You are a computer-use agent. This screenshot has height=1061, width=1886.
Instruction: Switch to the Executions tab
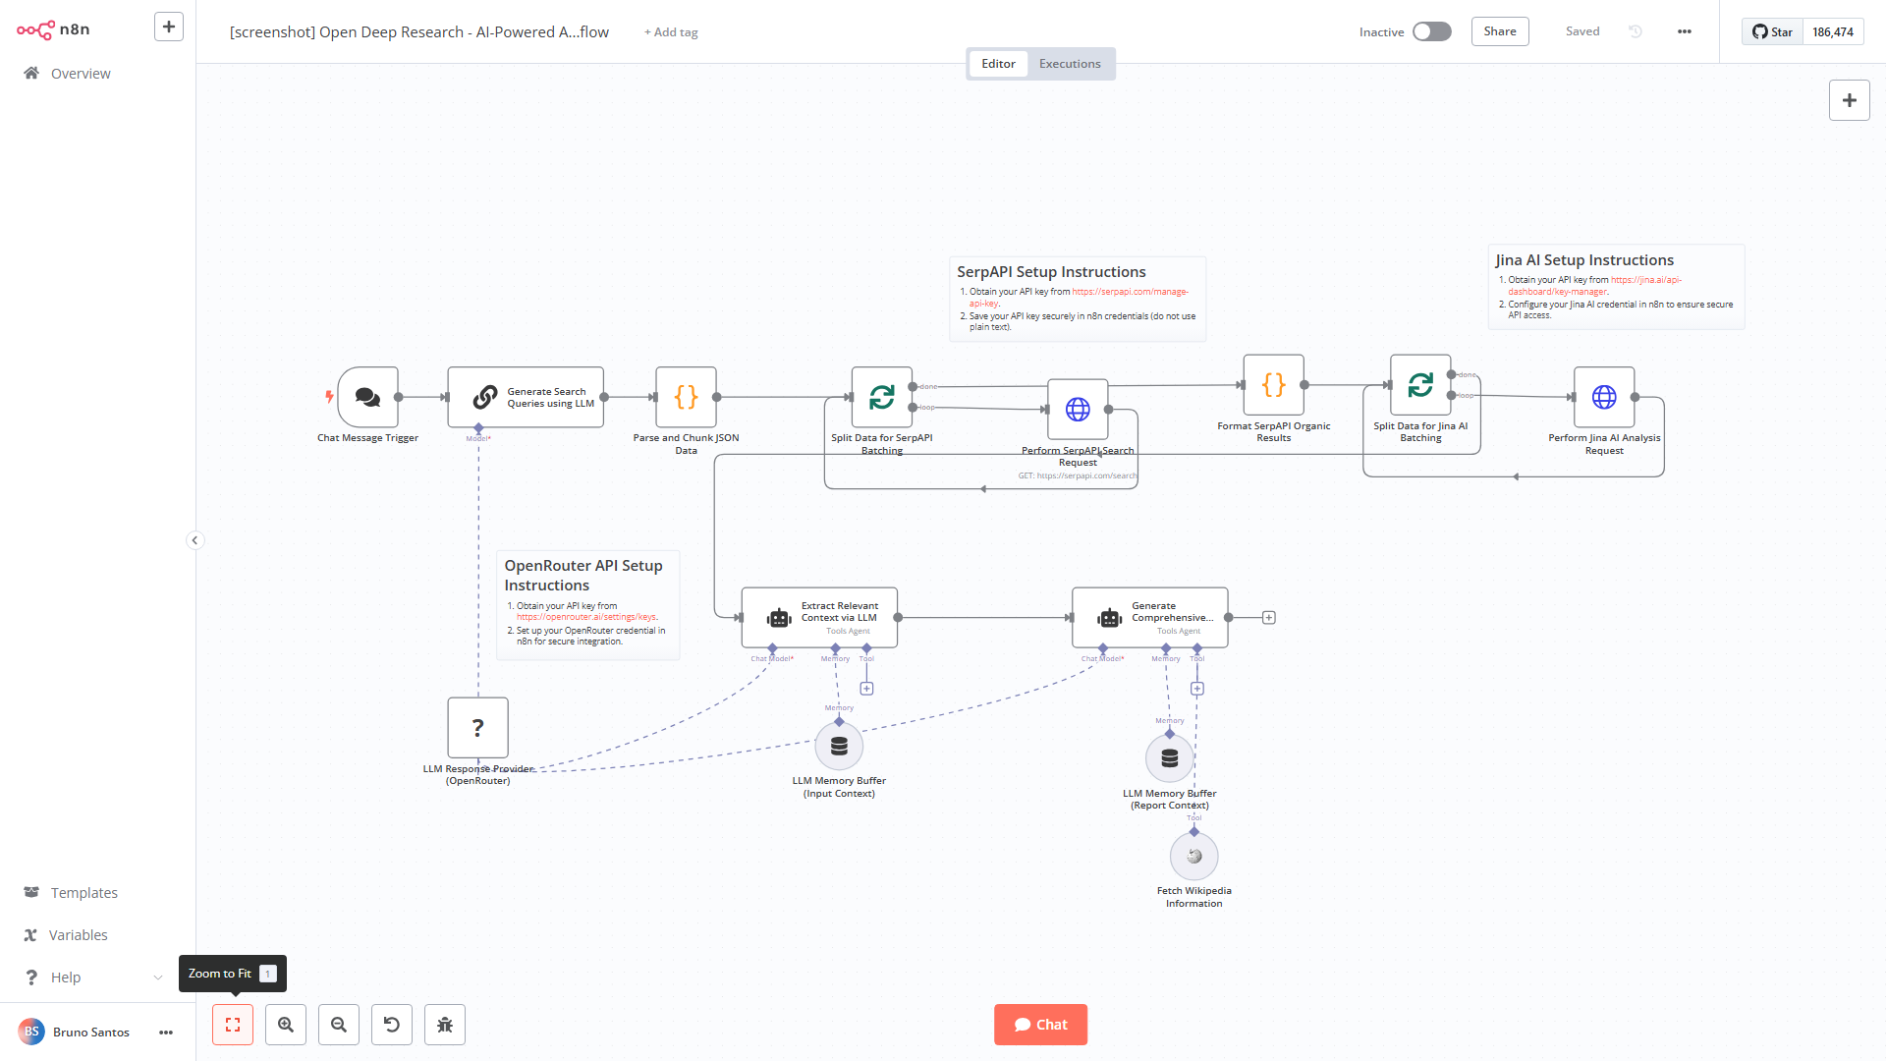(1070, 64)
